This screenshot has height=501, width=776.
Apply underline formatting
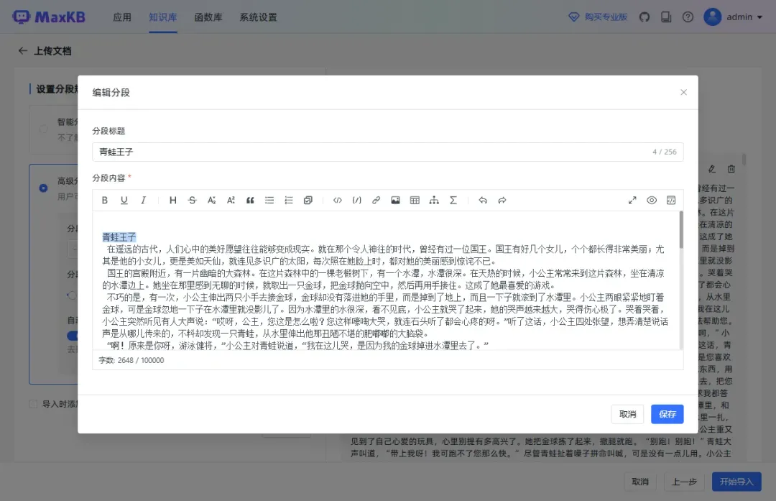(124, 200)
